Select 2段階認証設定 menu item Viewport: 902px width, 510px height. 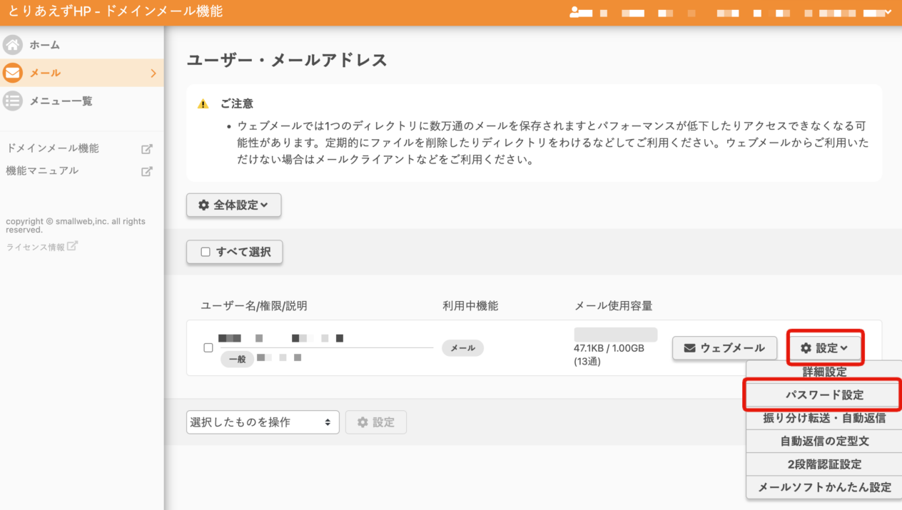(824, 464)
